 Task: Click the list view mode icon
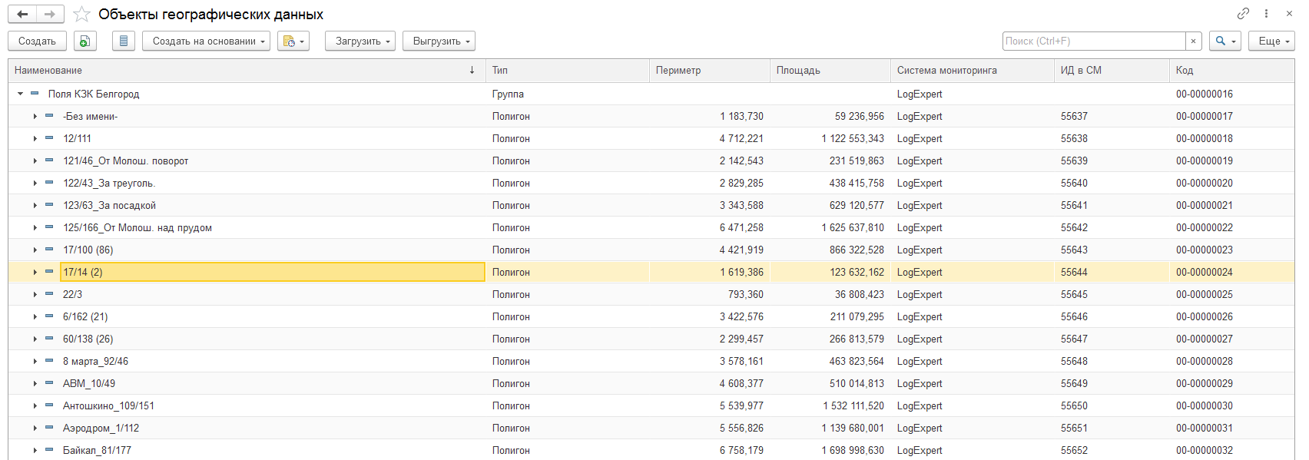tap(124, 41)
